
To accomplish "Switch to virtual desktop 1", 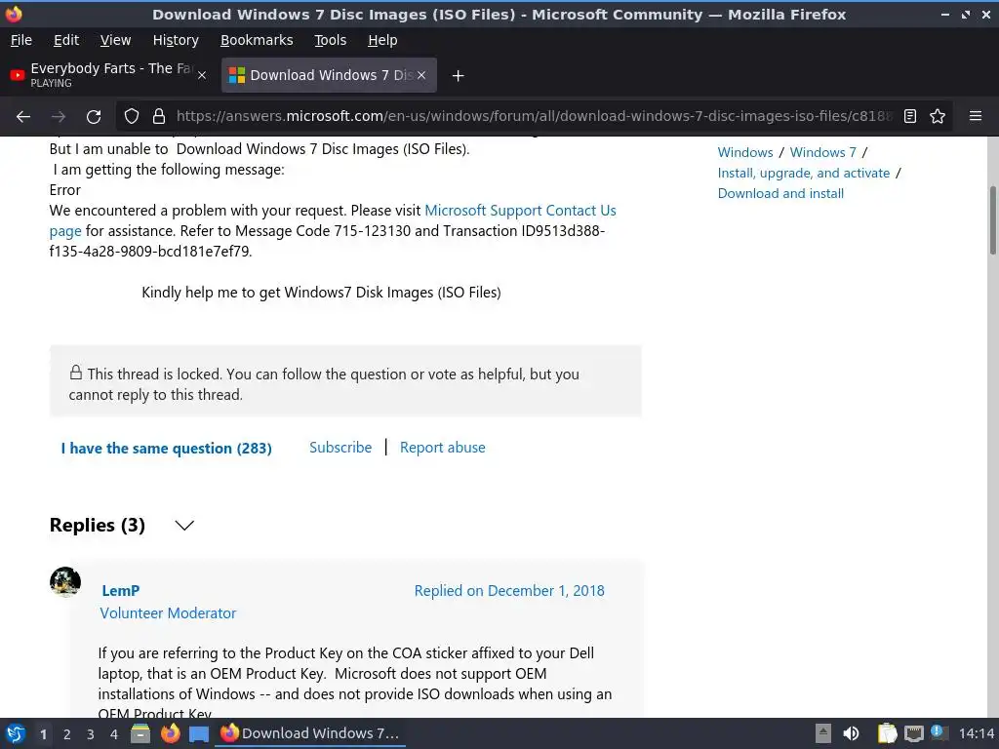I will pyautogui.click(x=43, y=734).
